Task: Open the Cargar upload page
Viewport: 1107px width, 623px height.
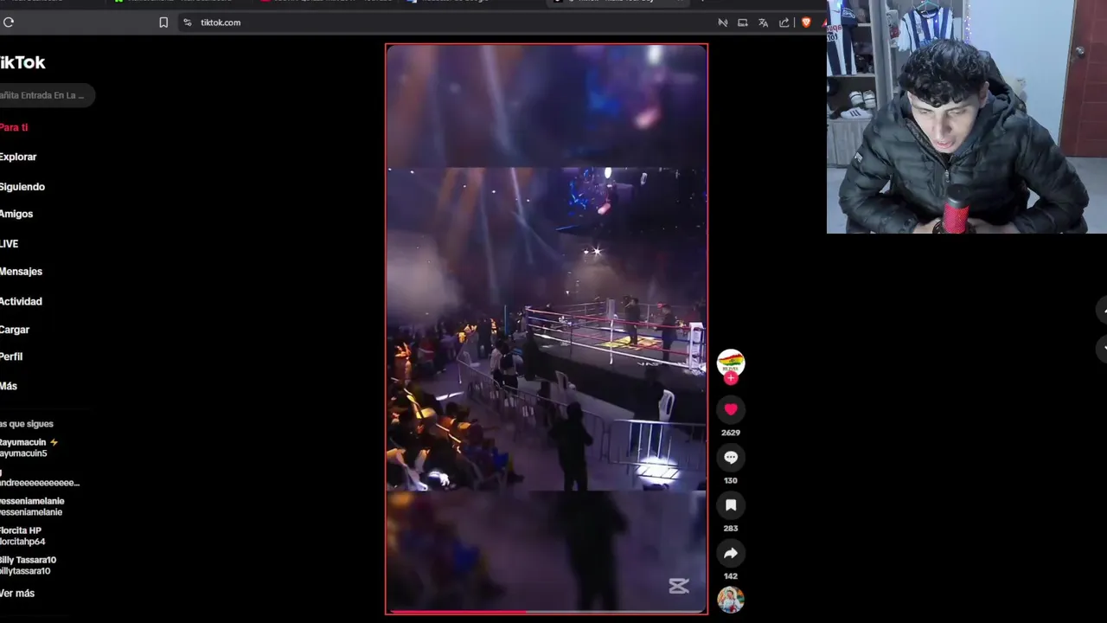Action: (x=15, y=330)
